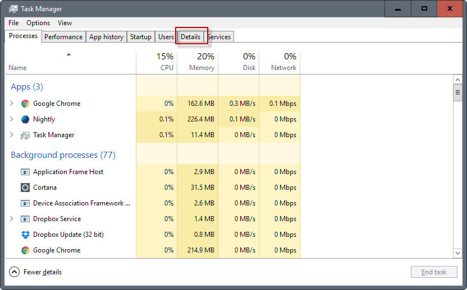Screen dimensions: 467x290
Task: Switch to the Users tab
Action: point(166,37)
